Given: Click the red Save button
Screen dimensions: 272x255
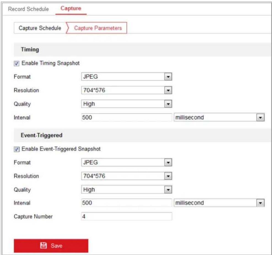Looking at the screenshot, I should (x=51, y=246).
